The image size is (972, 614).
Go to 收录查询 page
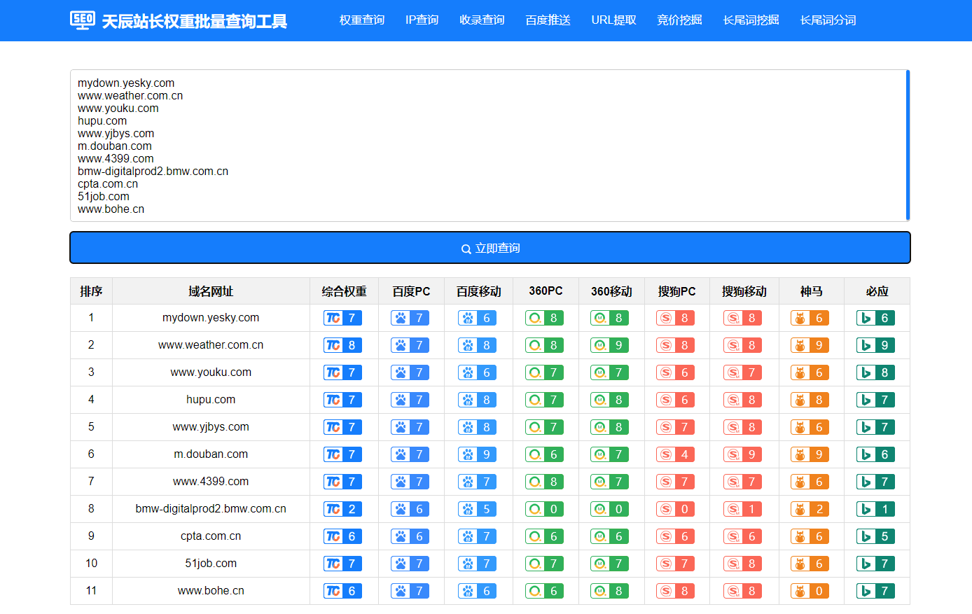(482, 20)
